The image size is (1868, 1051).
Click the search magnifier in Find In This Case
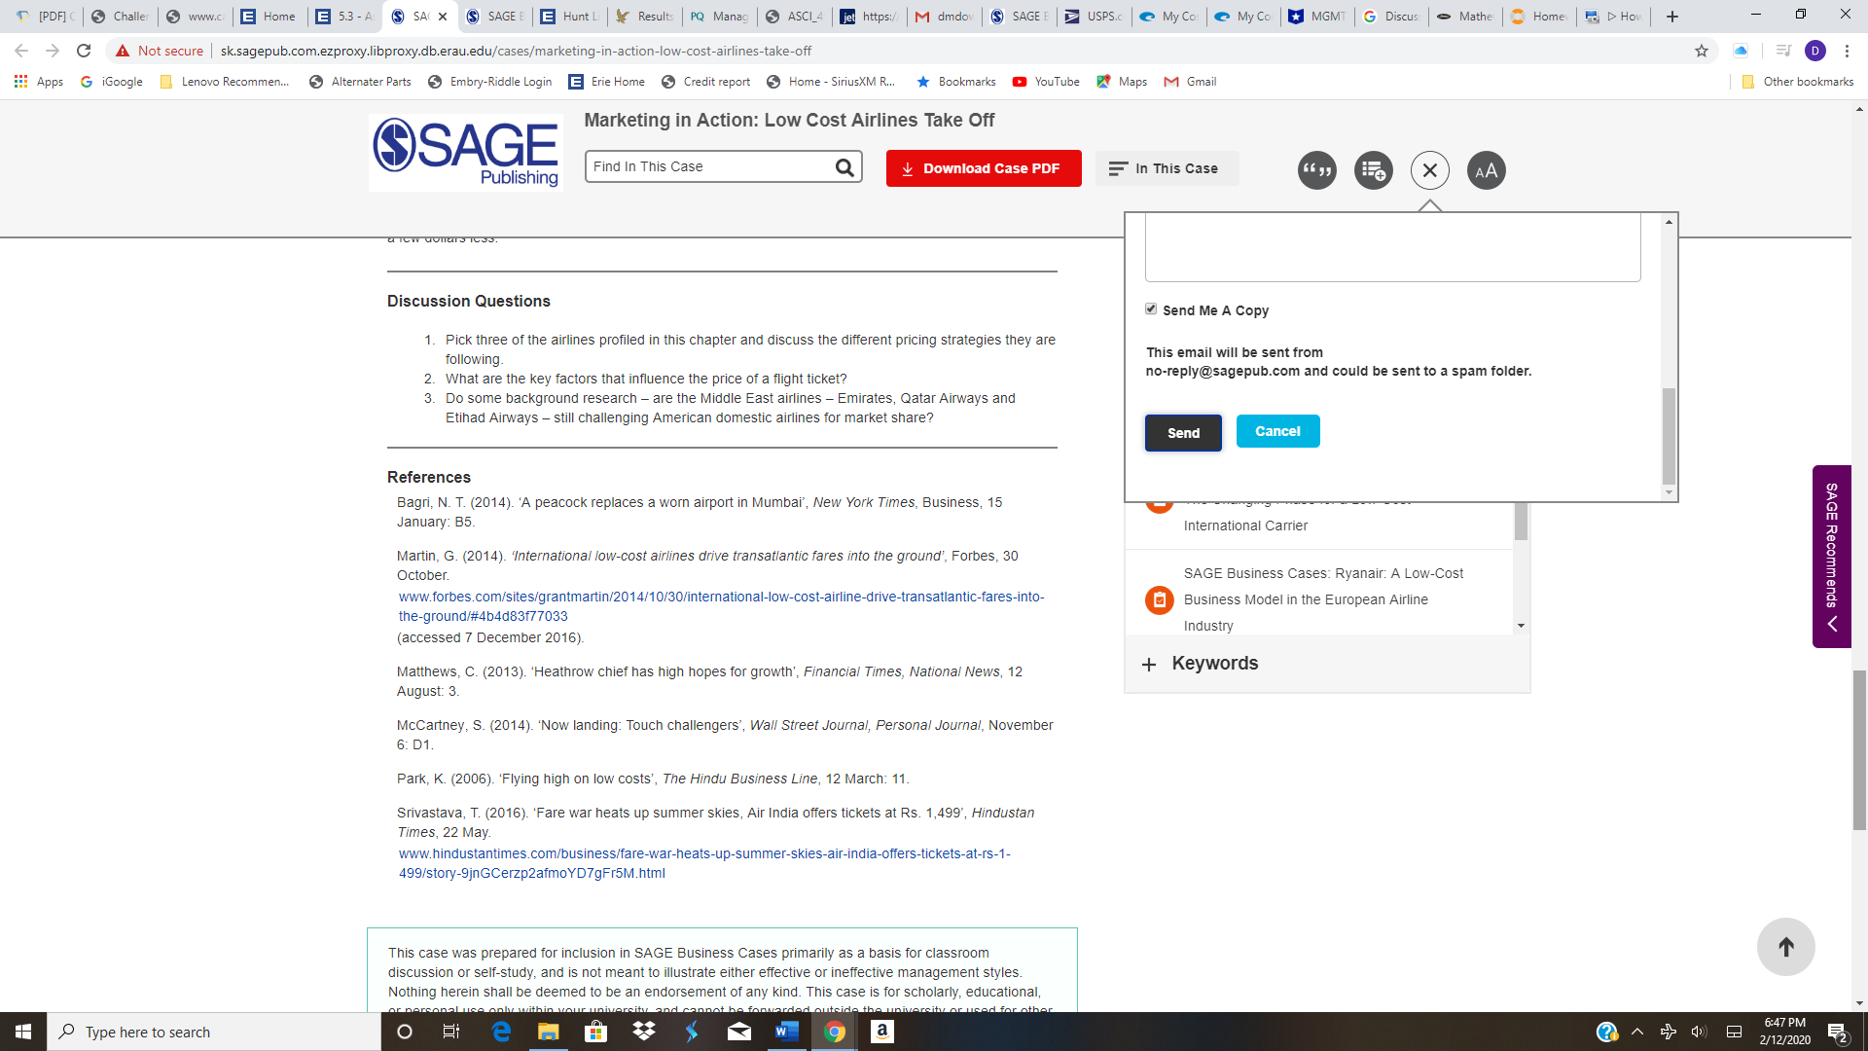click(x=844, y=167)
